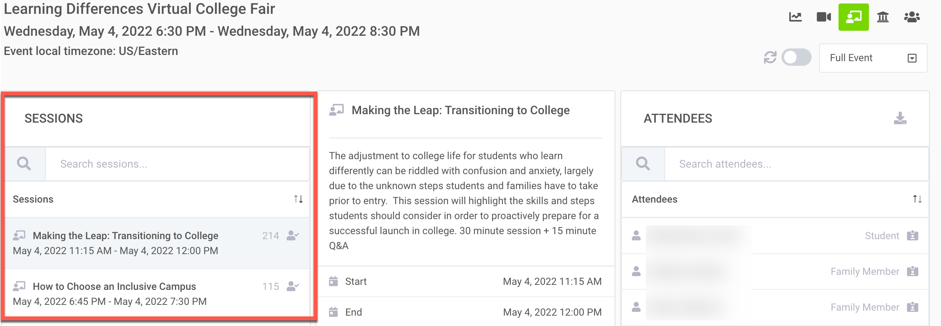The width and height of the screenshot is (941, 326).
Task: Click the 214 attendee count icon
Action: click(x=293, y=236)
